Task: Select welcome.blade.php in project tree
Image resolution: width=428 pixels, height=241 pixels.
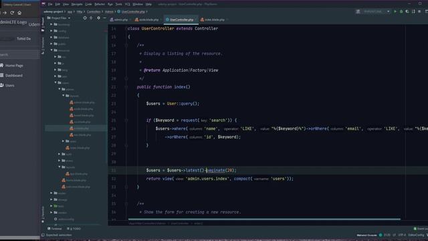Action: click(76, 187)
